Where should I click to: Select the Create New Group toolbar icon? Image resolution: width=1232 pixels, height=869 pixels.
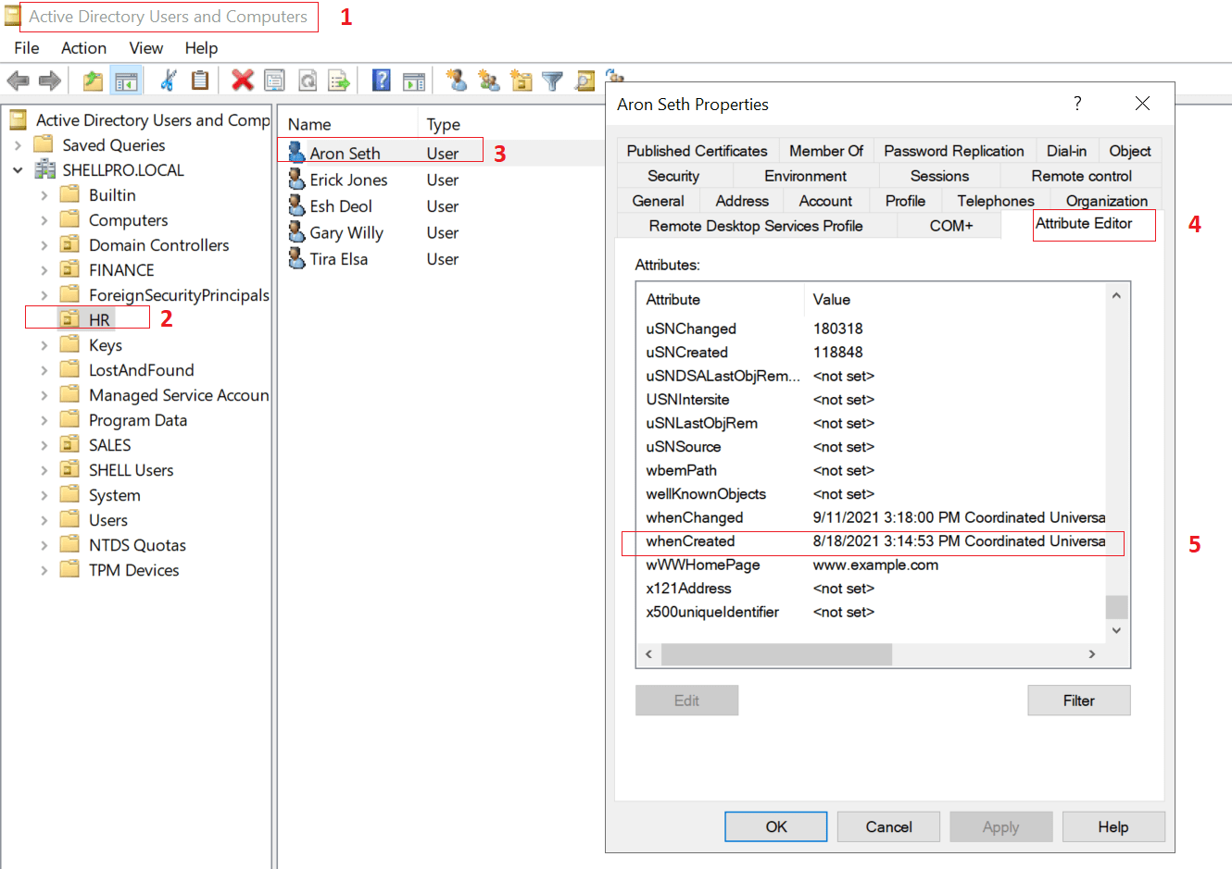[488, 81]
